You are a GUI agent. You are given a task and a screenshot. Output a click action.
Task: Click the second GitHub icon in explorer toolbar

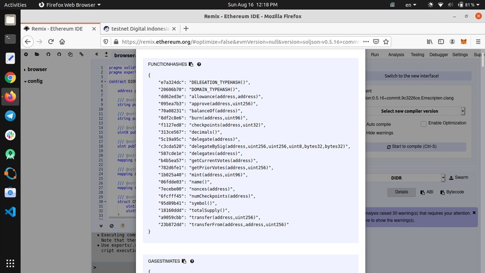pos(59,54)
